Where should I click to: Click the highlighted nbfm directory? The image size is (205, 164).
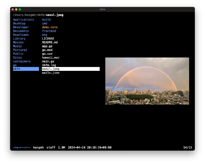[x=26, y=69]
